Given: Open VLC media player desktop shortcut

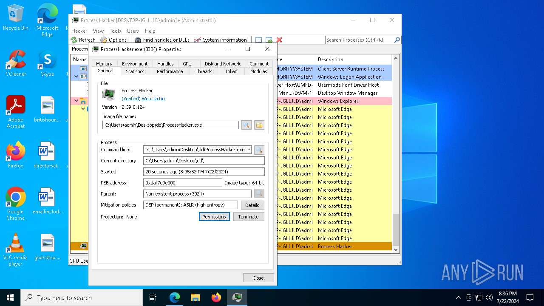Looking at the screenshot, I should point(16,249).
